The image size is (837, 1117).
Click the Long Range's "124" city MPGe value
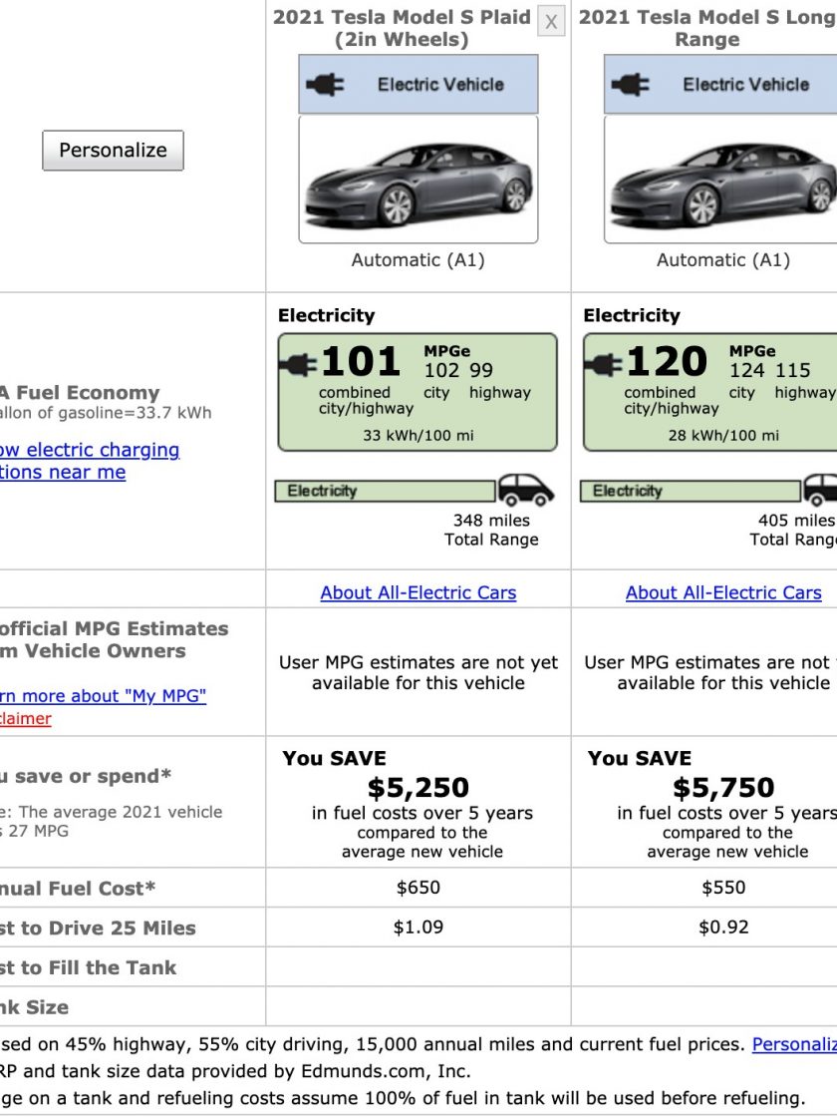747,370
